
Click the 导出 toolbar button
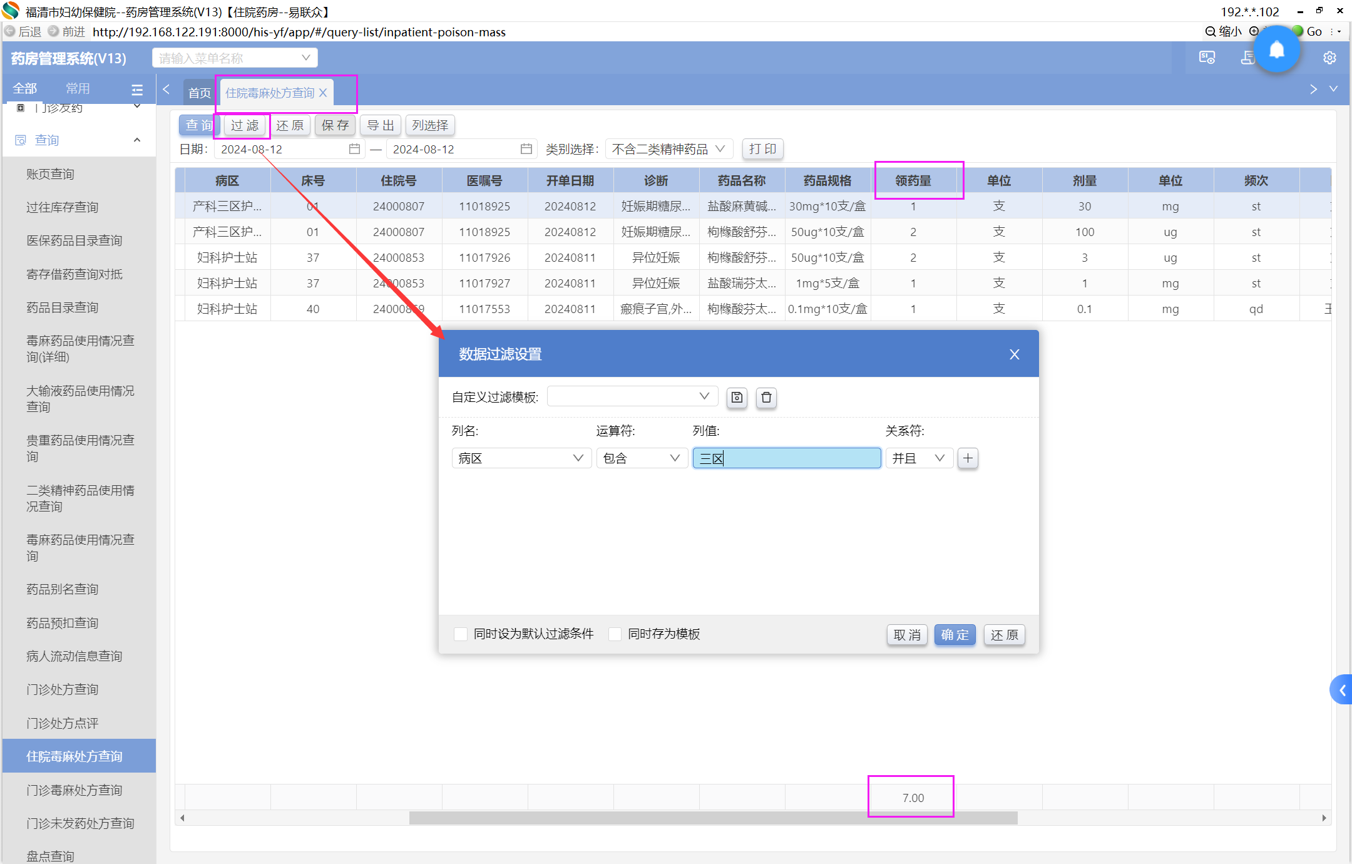click(x=381, y=125)
